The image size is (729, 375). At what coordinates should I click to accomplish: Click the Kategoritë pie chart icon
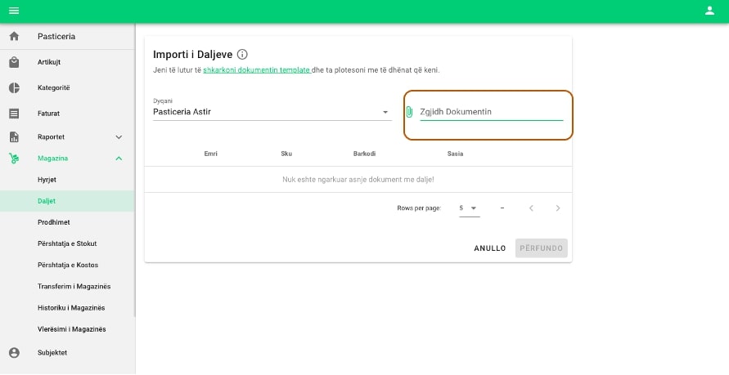(x=14, y=87)
